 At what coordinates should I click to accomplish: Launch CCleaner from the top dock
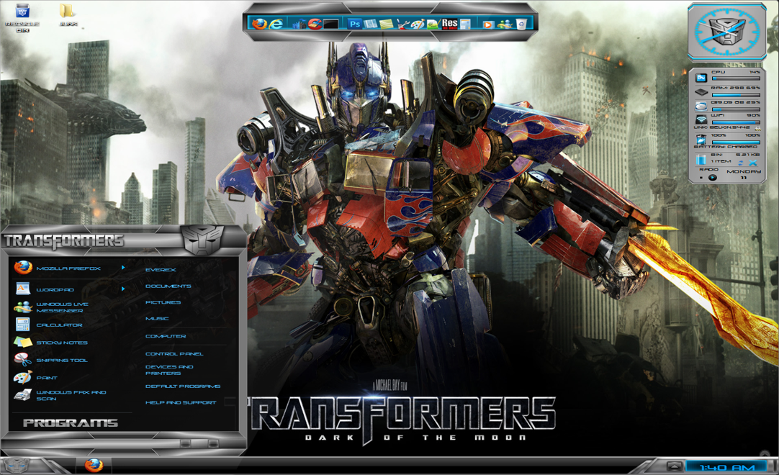(315, 24)
